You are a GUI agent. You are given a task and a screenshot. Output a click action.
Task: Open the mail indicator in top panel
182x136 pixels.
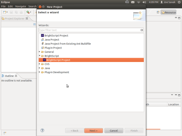(133, 2)
